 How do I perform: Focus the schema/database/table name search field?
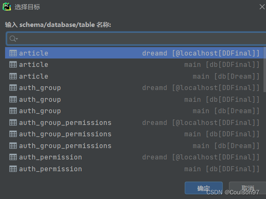coord(137,39)
